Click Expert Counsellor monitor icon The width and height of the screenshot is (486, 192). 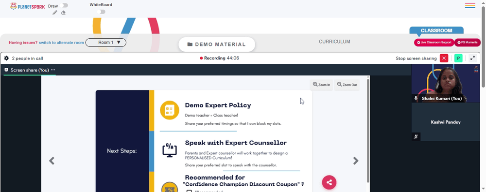pyautogui.click(x=170, y=150)
